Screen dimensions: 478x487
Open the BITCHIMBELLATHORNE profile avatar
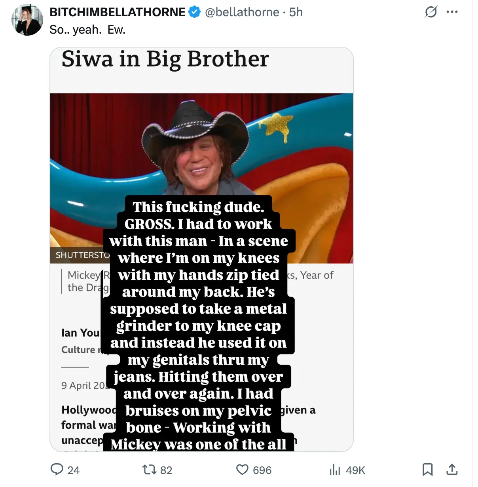click(27, 20)
